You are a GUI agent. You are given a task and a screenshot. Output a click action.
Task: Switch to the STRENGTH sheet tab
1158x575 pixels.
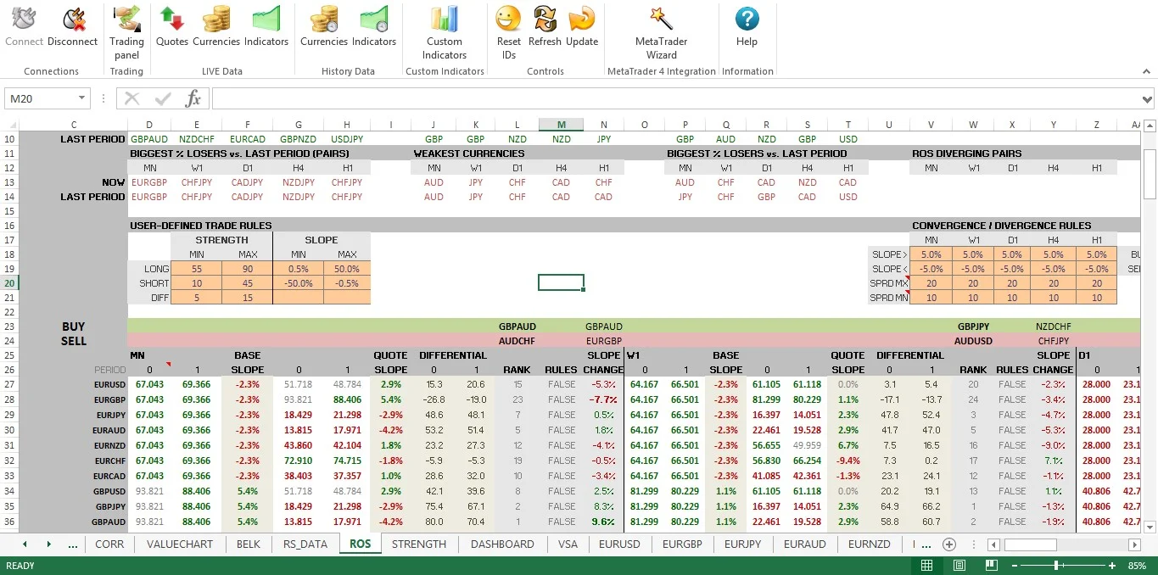[x=419, y=544]
